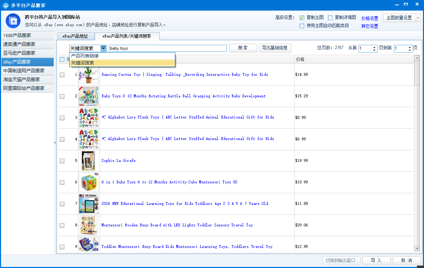Switch to the eBay产品地址 tab

[75, 36]
